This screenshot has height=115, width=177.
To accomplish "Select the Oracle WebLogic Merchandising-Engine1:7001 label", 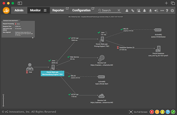I will coord(52,73).
